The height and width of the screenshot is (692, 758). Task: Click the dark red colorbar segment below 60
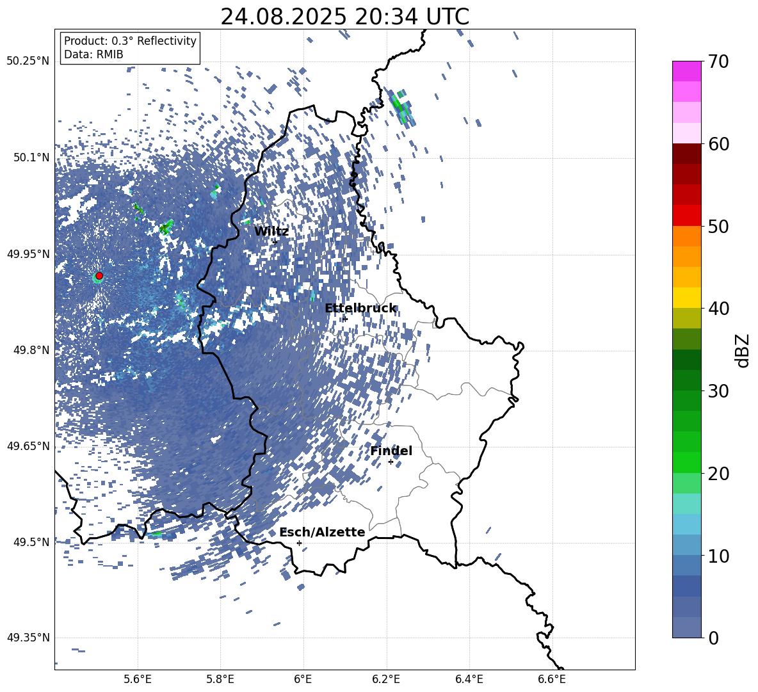pyautogui.click(x=686, y=154)
